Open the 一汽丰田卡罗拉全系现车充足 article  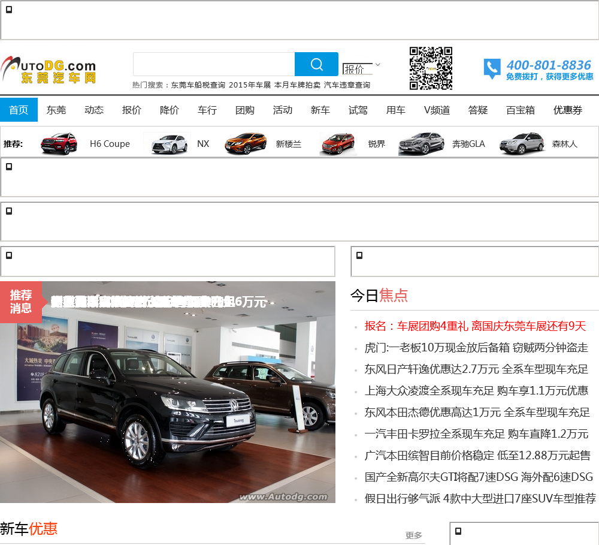(x=476, y=433)
